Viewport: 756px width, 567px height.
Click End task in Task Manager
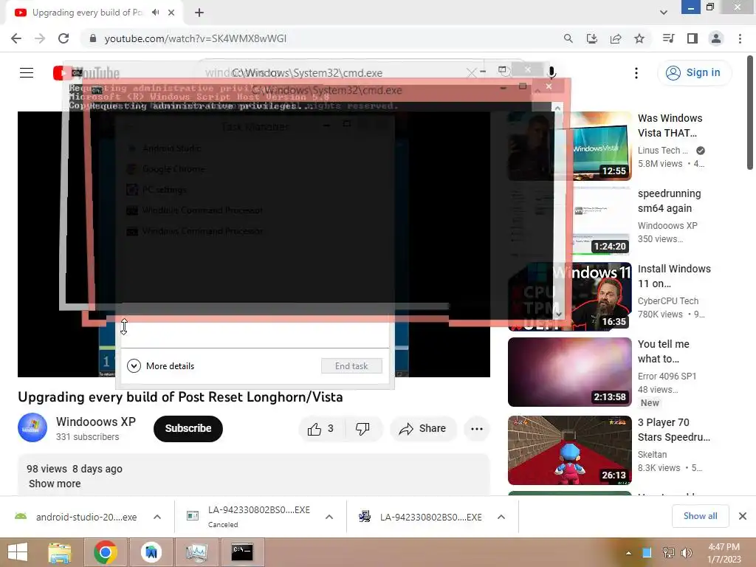coord(351,366)
